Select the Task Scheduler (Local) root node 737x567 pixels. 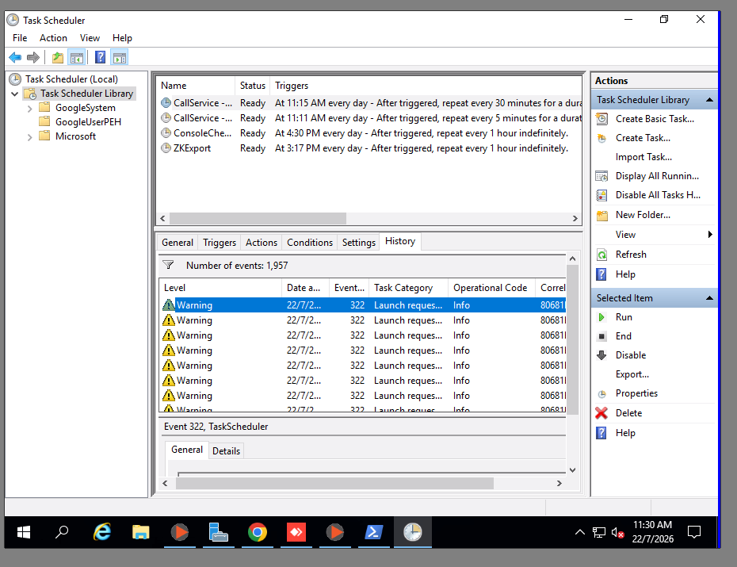(71, 79)
